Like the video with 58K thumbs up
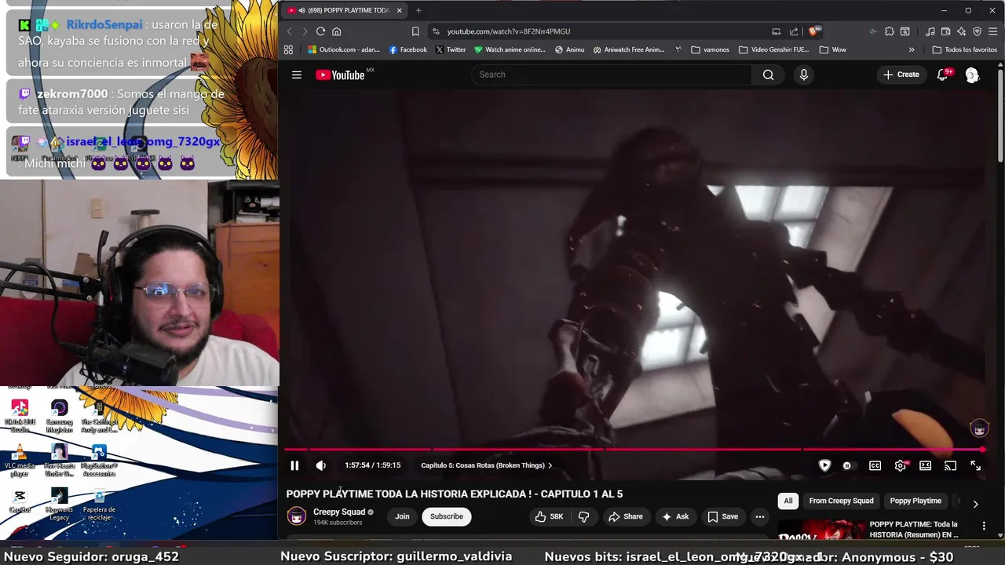Screen dimensions: 1005x565 [549, 516]
